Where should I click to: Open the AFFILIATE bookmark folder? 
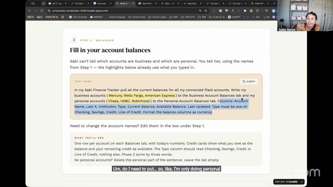click(x=188, y=17)
